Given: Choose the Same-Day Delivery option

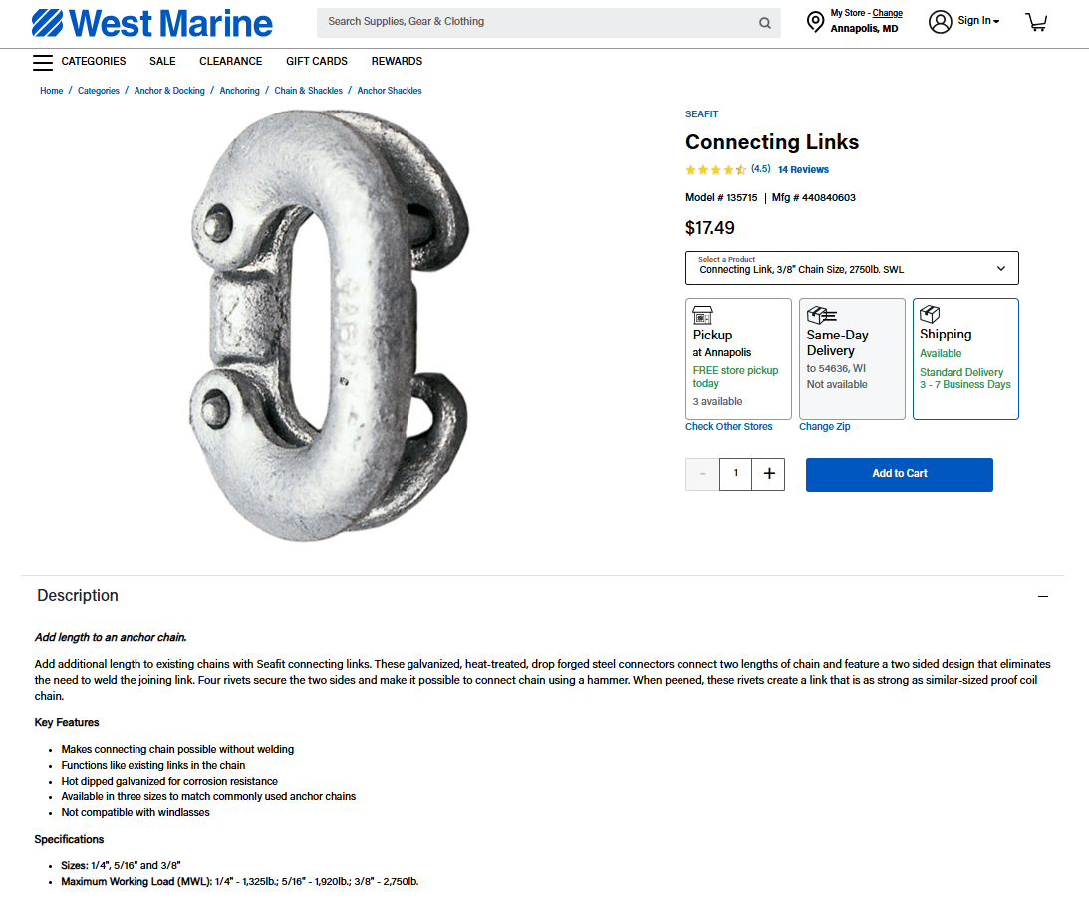Looking at the screenshot, I should point(852,358).
